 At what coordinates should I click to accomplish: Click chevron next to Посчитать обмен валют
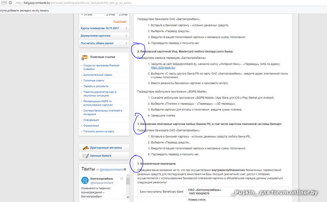click(x=126, y=44)
